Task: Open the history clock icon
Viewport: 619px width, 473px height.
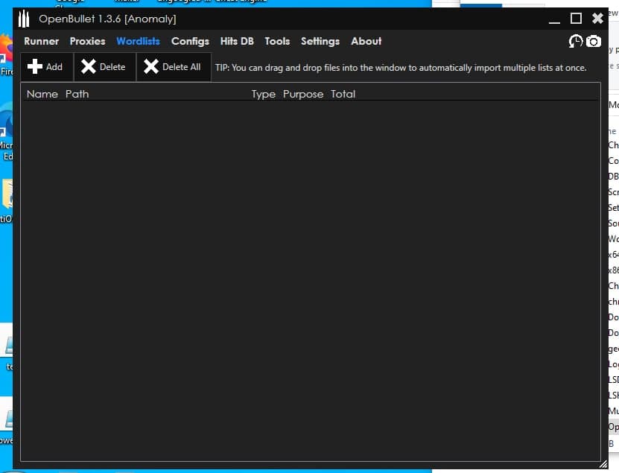Action: click(575, 42)
